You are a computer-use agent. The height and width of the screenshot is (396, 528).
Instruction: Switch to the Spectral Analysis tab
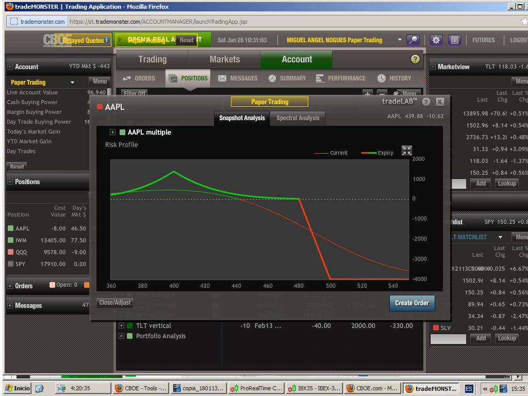[298, 118]
